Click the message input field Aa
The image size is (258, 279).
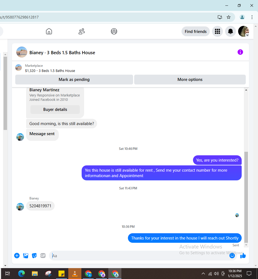pos(139,256)
